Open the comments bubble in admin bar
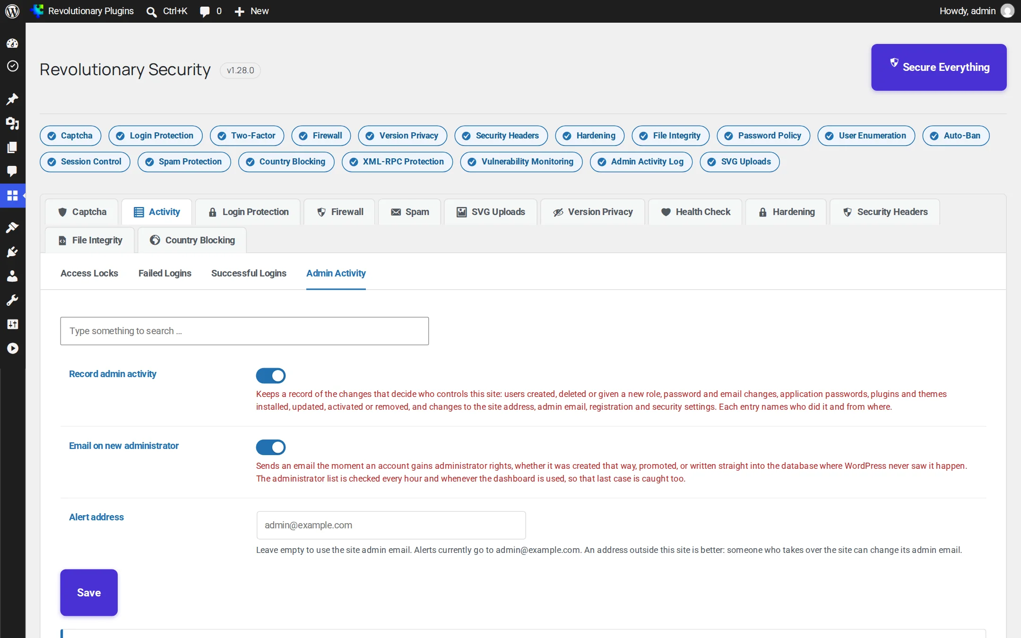Viewport: 1021px width, 638px height. click(205, 11)
